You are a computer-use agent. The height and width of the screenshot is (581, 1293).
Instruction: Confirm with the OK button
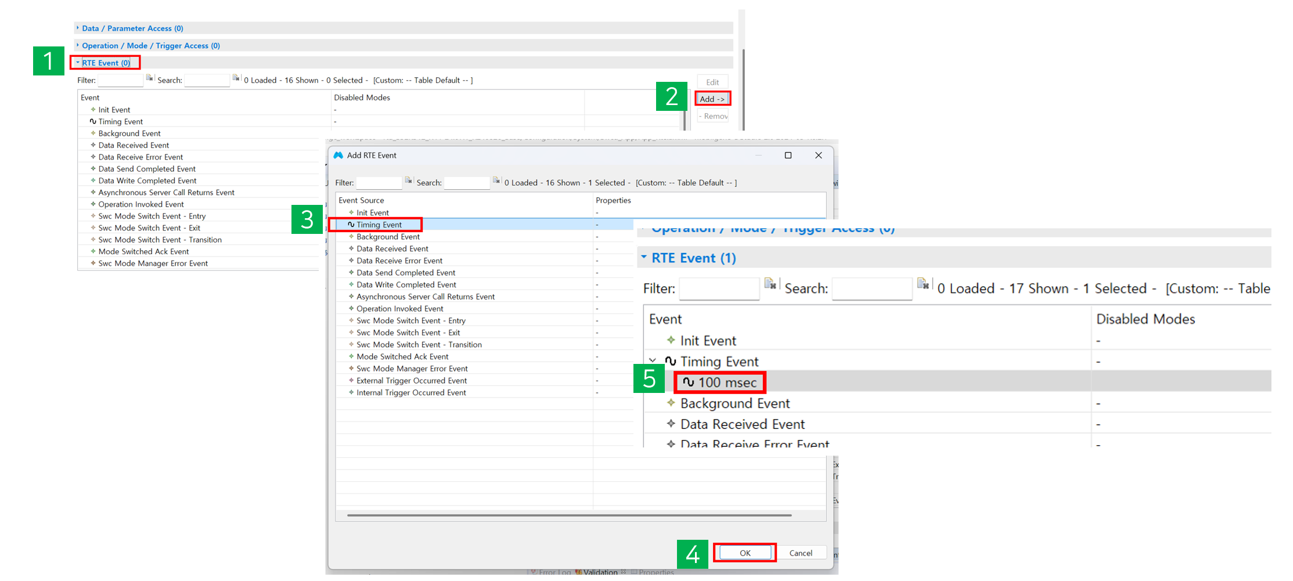(x=745, y=553)
